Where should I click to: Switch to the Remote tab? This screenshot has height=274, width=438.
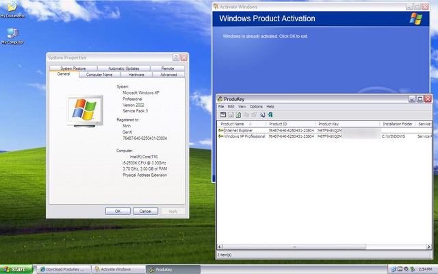pyautogui.click(x=168, y=68)
